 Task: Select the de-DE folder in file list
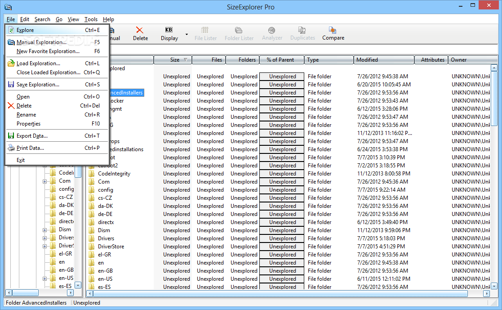coord(105,214)
